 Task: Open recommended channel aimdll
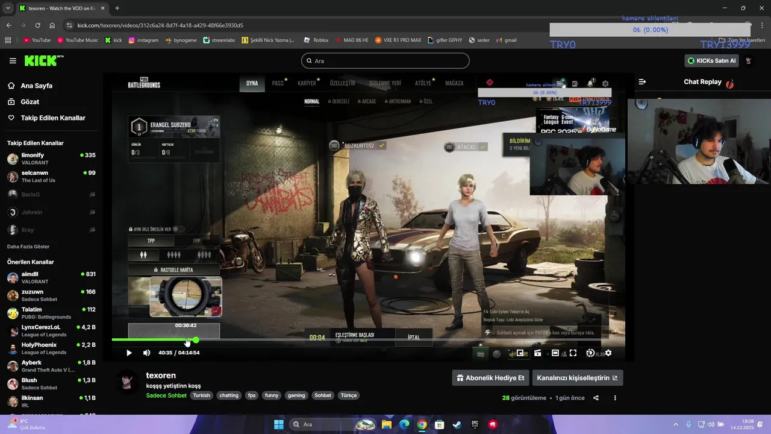pyautogui.click(x=51, y=278)
